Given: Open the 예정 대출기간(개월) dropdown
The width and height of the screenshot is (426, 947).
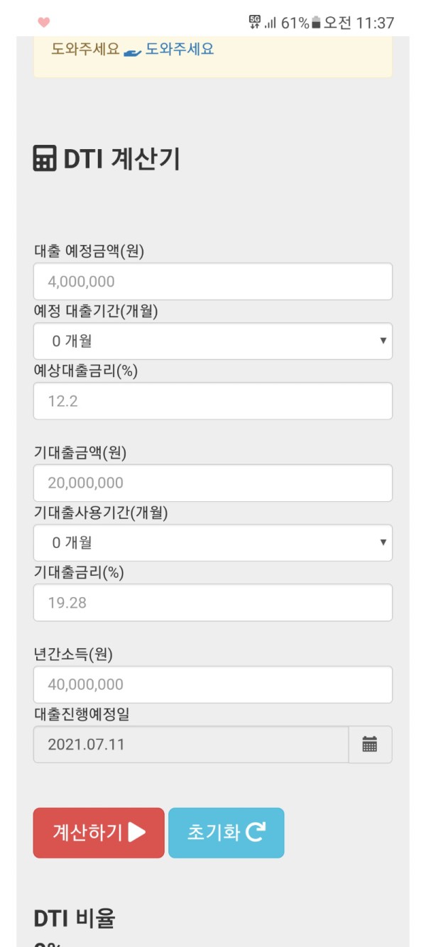Looking at the screenshot, I should 213,341.
